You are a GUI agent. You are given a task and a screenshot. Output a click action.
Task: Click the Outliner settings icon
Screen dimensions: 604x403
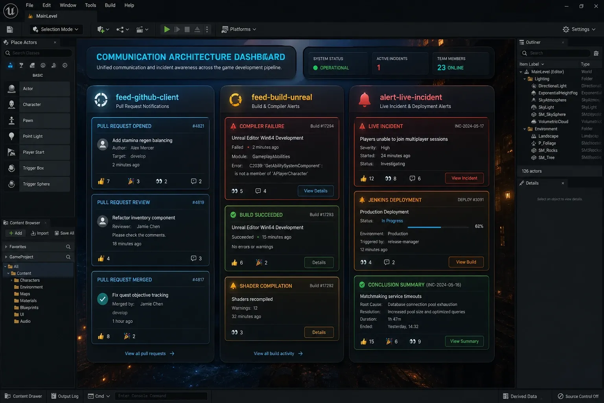point(596,53)
